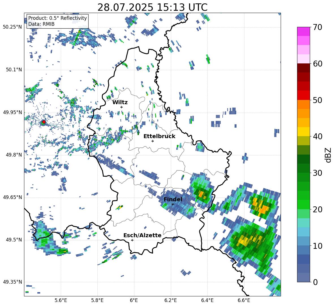Click the Wiltz cross marker

pos(122,107)
